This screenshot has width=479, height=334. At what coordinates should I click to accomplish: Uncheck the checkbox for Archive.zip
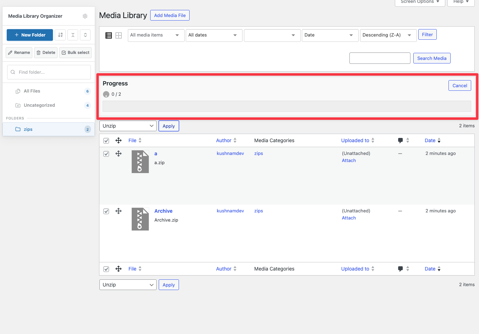106,211
